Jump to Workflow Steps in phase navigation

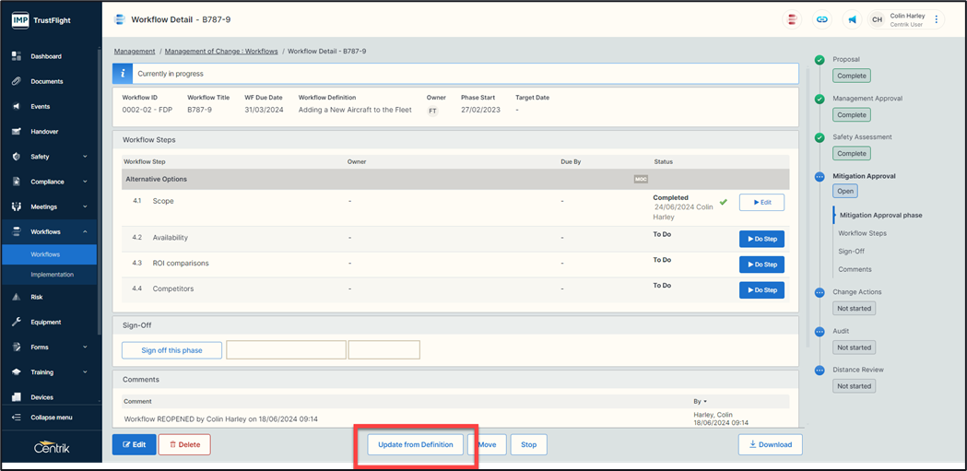coord(862,233)
